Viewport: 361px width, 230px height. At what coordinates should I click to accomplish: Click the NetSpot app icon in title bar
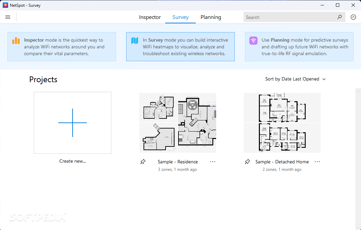coord(5,5)
